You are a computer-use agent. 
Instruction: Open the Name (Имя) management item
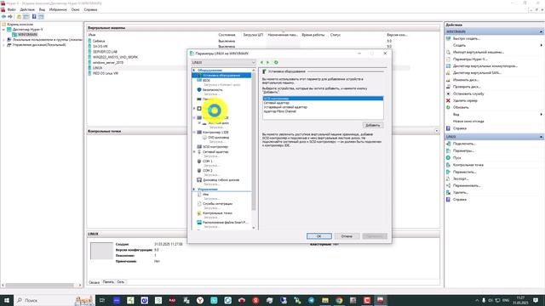[x=205, y=195]
